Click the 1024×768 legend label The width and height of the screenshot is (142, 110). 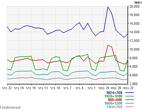click(114, 93)
